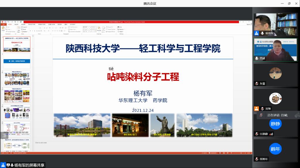Click the Save icon in Quick Access Toolbar
300x168 pixels.
click(x=5, y=22)
